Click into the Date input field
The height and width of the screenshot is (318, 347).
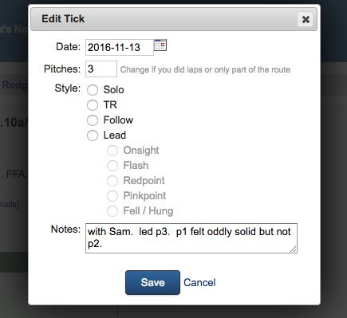tap(120, 47)
